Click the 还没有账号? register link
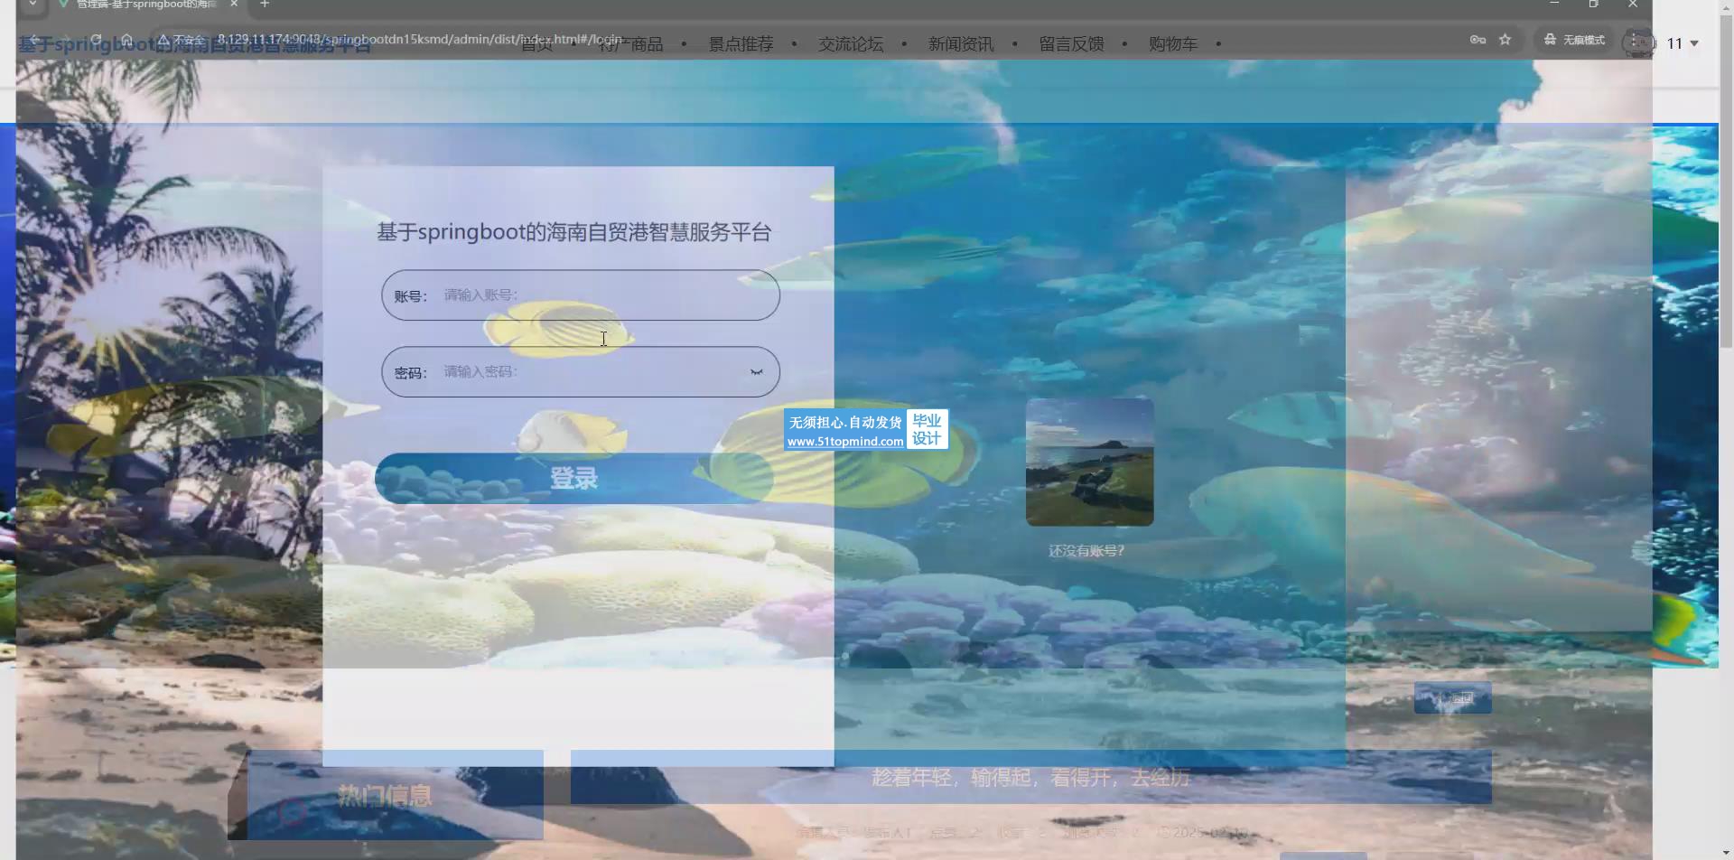The width and height of the screenshot is (1734, 860). tap(1086, 551)
